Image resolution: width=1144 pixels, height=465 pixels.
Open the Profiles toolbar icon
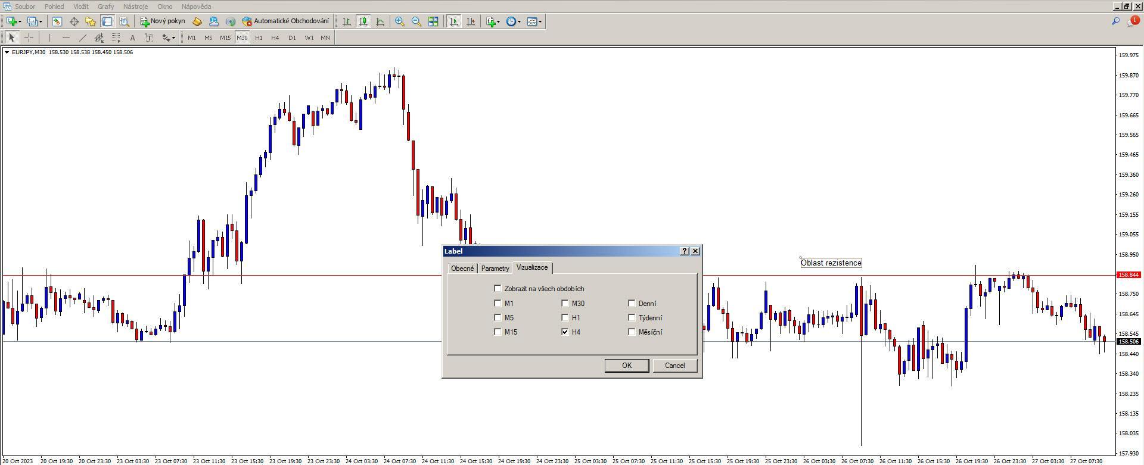[x=32, y=21]
